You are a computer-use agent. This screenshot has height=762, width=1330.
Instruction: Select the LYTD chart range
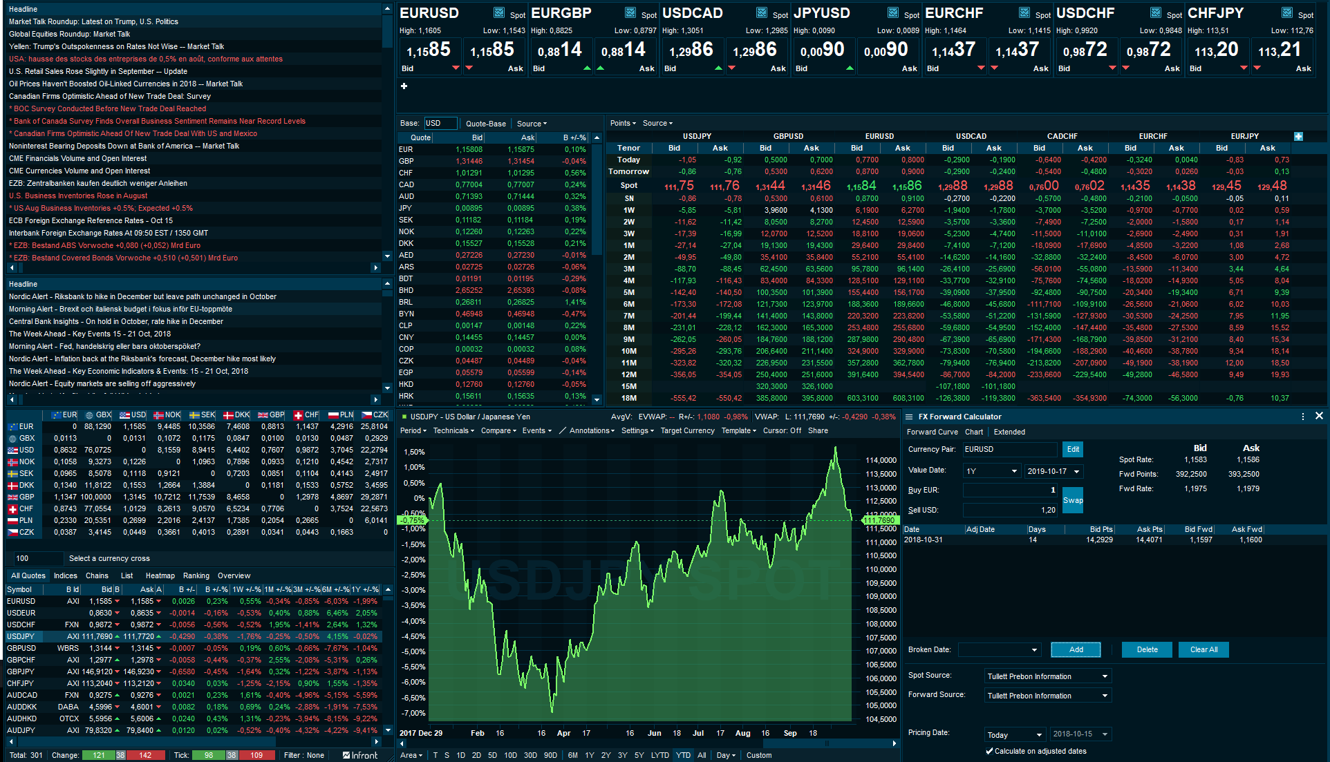[x=660, y=755]
